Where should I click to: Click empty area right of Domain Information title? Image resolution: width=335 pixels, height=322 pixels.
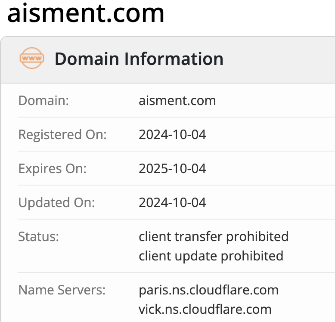pos(278,59)
